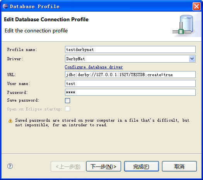Click the 下一步(N) next button
The width and height of the screenshot is (203, 180).
tap(104, 166)
